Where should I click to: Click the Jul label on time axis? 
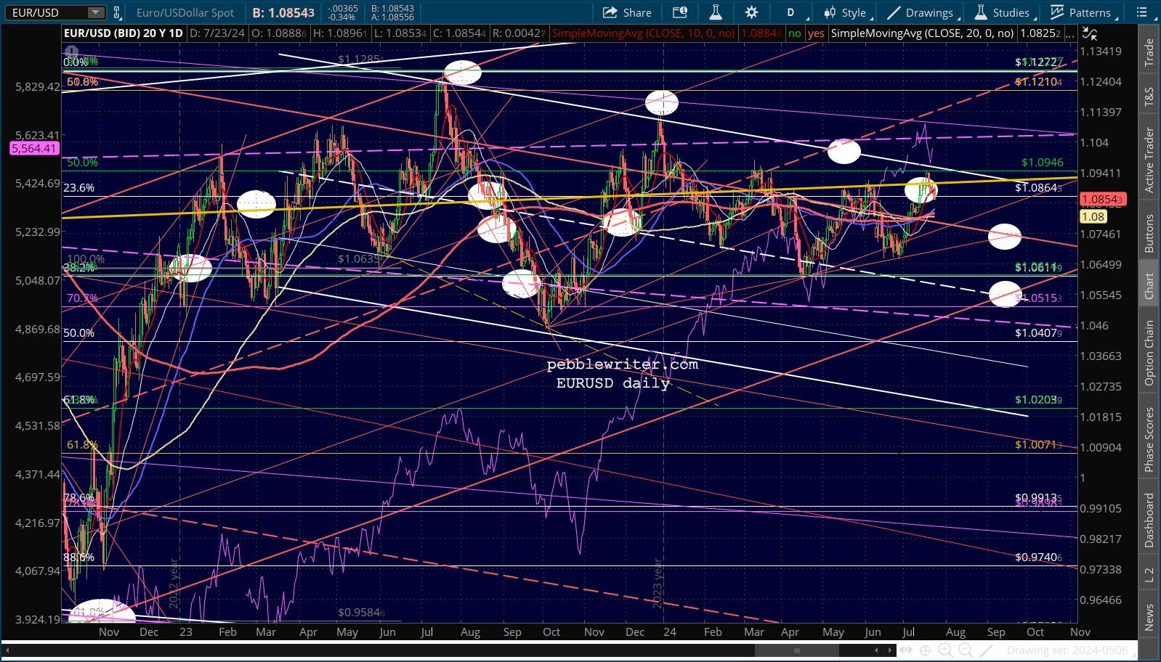click(x=908, y=632)
